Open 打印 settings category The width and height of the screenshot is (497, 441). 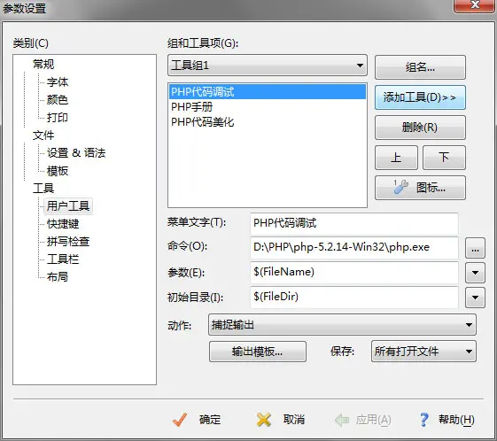tap(58, 118)
